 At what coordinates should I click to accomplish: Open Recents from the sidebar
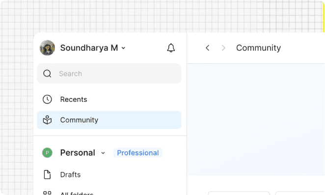(109, 99)
